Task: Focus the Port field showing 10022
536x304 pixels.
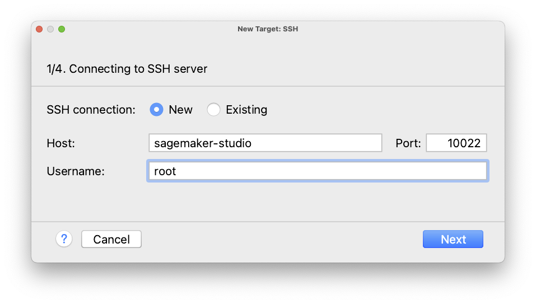Action: click(456, 143)
